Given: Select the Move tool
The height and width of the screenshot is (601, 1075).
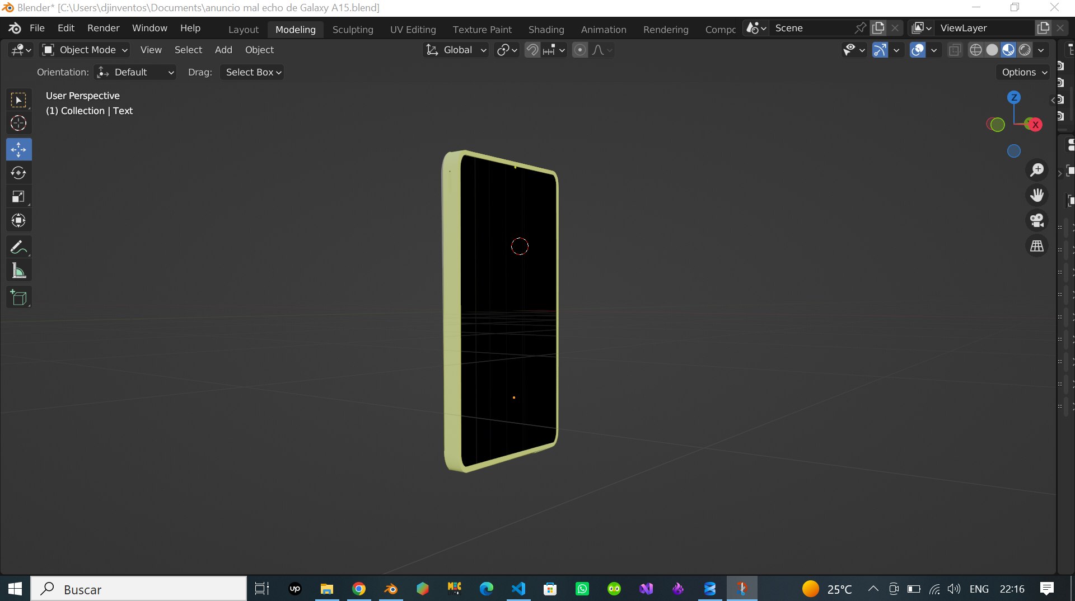Looking at the screenshot, I should 18,149.
